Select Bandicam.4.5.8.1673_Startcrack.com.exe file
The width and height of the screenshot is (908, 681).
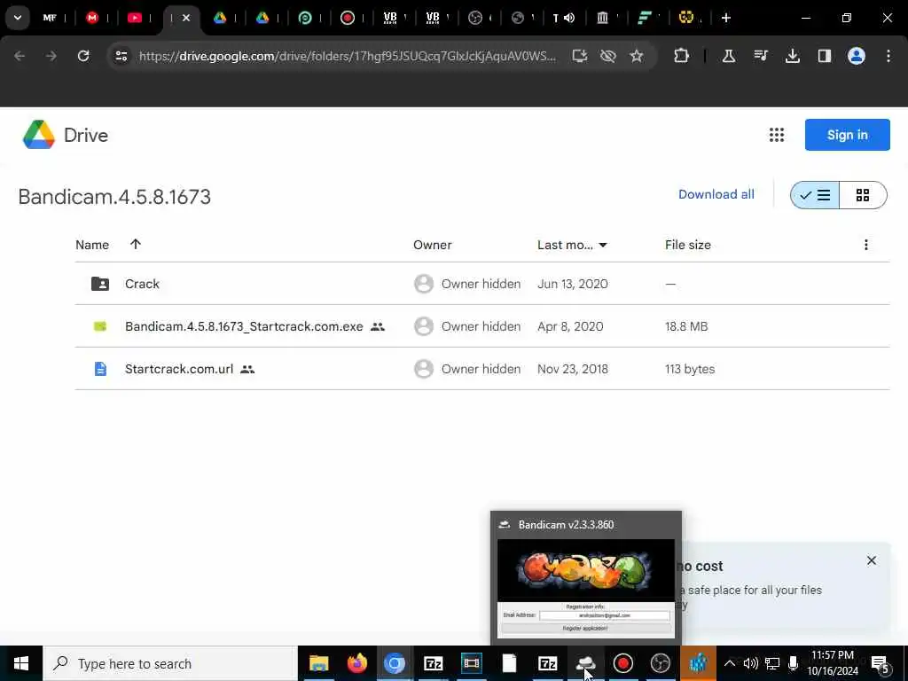(481, 326)
